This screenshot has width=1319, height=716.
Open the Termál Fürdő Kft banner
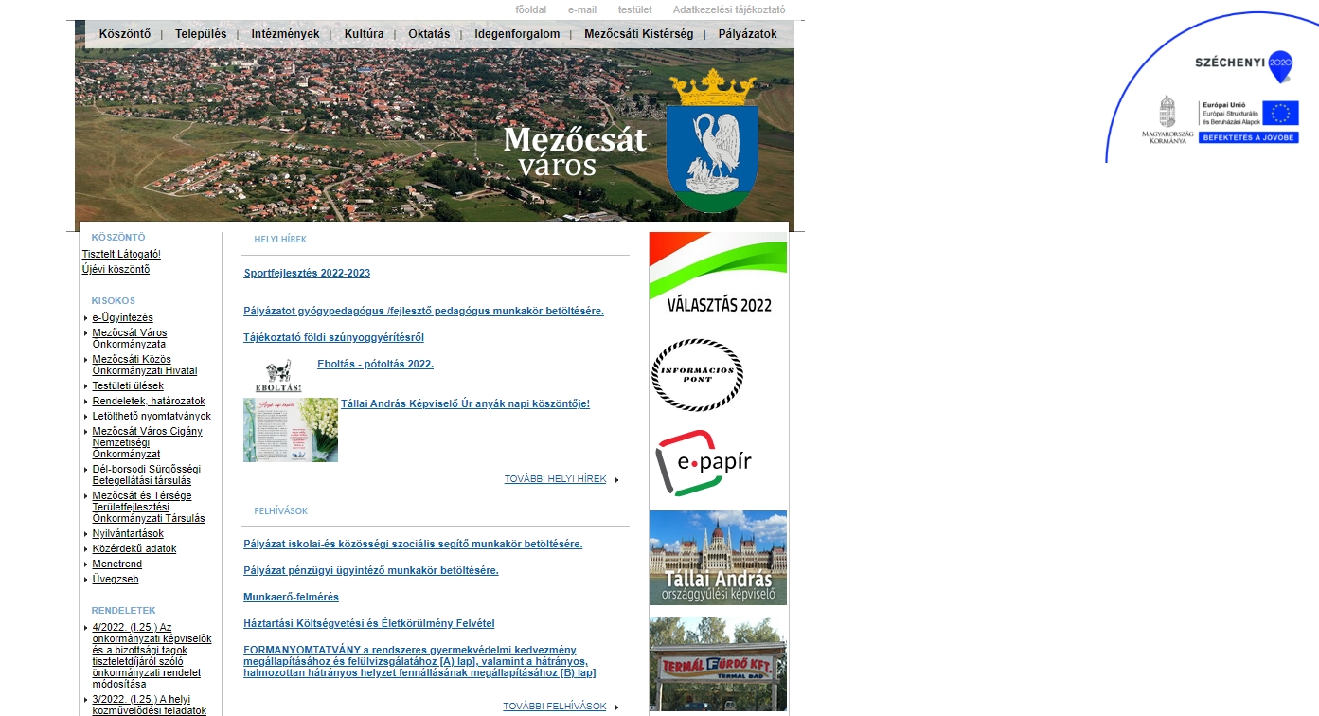718,664
